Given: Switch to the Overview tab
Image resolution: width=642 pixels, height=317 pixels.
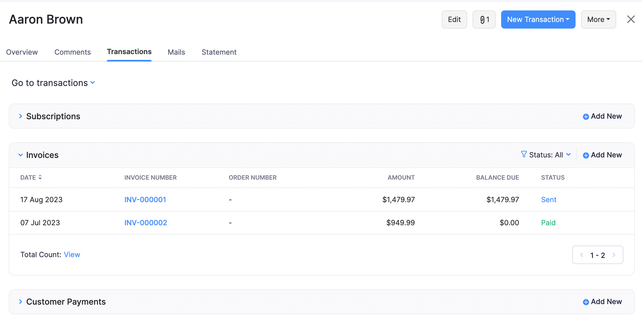Looking at the screenshot, I should (x=22, y=52).
